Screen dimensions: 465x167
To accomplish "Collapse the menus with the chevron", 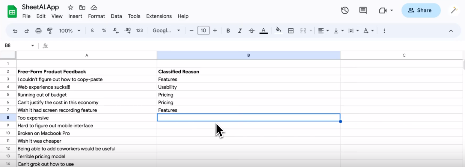I will tap(451, 31).
